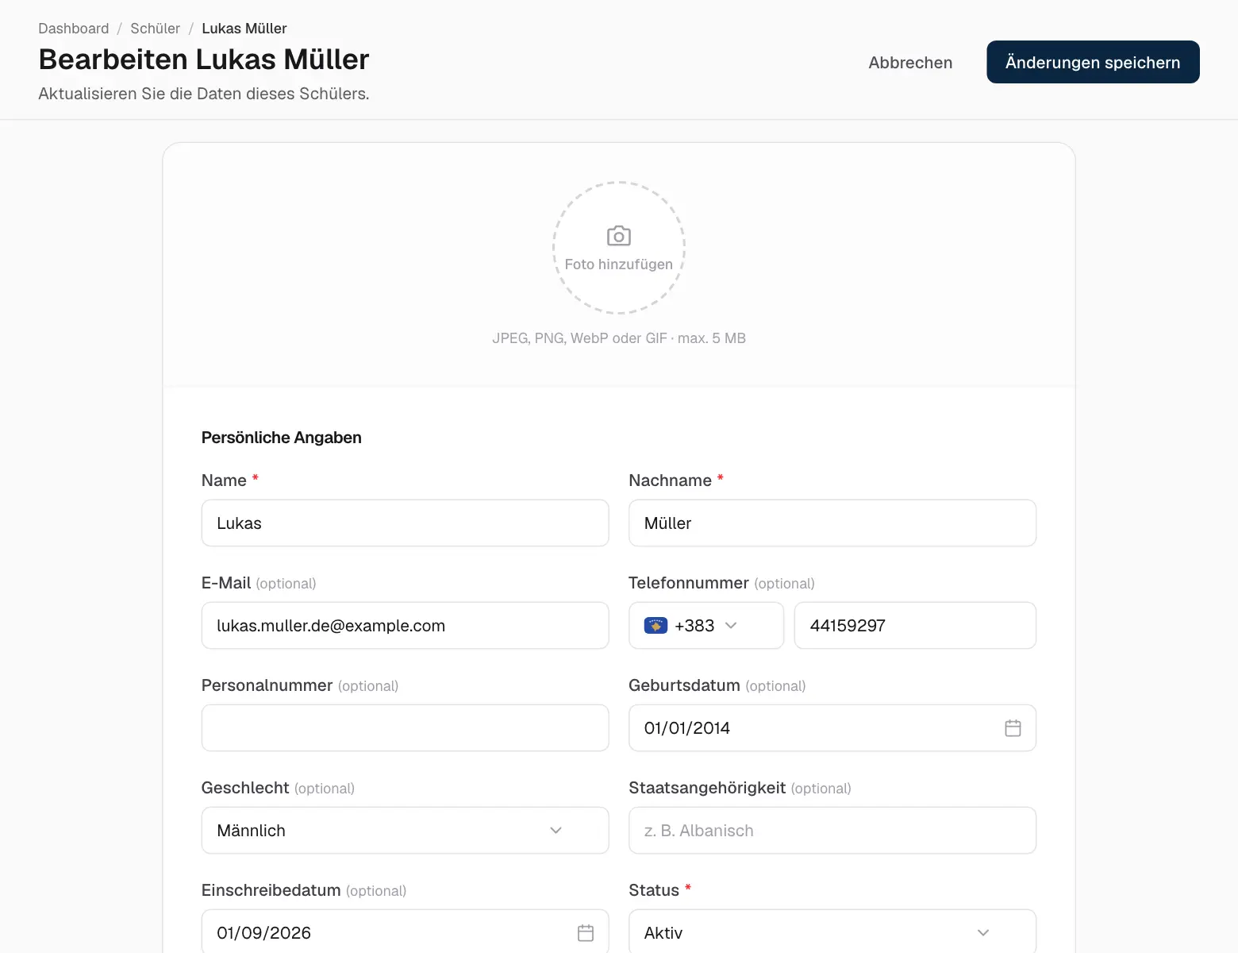Click the Lukas Müller breadcrumb text
Viewport: 1238px width, 953px height.
(244, 29)
